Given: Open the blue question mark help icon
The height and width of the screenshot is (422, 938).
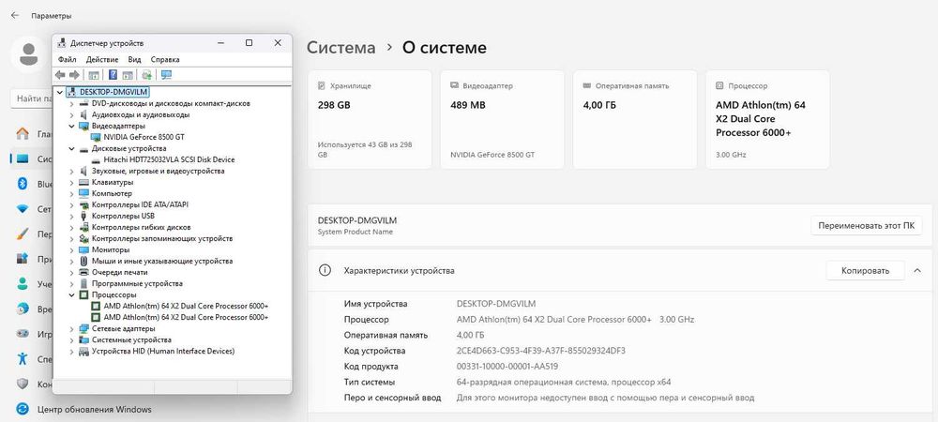Looking at the screenshot, I should (113, 75).
